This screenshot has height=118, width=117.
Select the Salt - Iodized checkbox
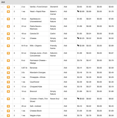click(x=2, y=106)
